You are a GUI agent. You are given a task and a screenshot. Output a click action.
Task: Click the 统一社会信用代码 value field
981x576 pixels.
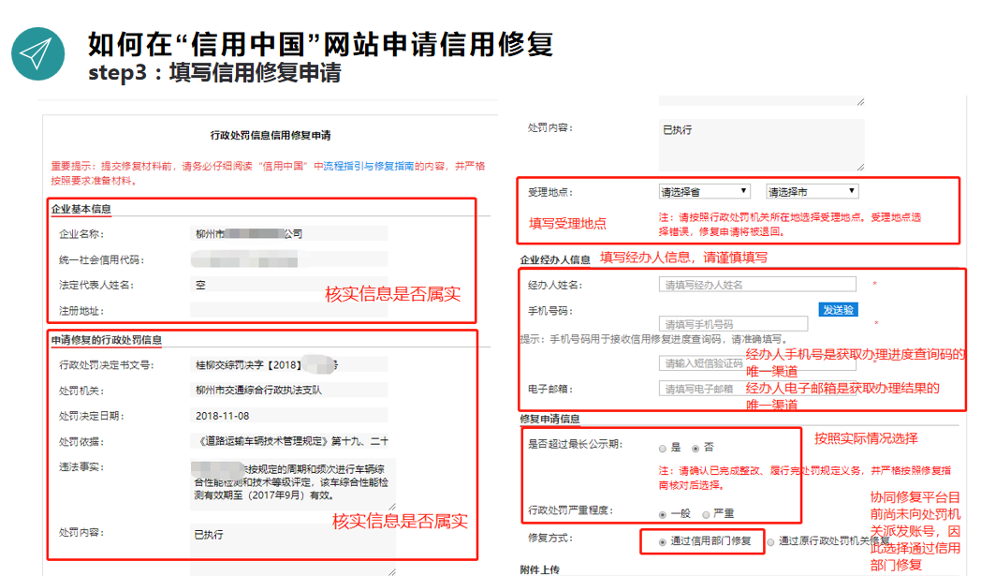[x=289, y=259]
